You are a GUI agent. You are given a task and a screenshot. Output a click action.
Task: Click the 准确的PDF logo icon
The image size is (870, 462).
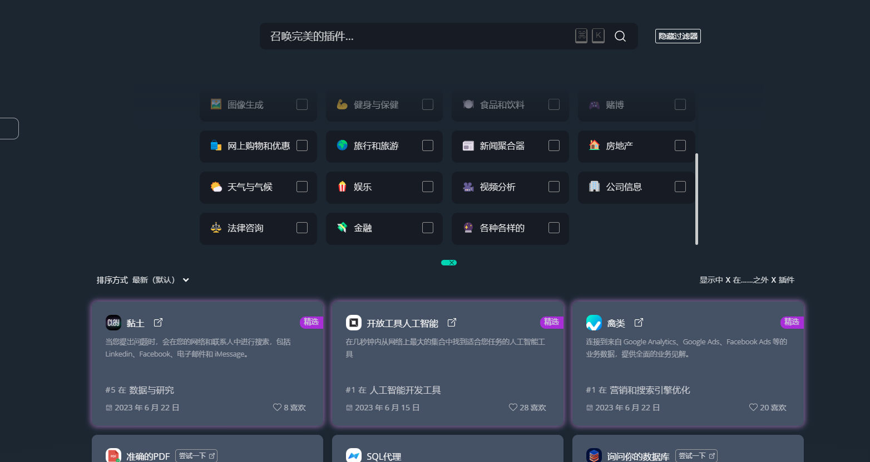pos(113,455)
